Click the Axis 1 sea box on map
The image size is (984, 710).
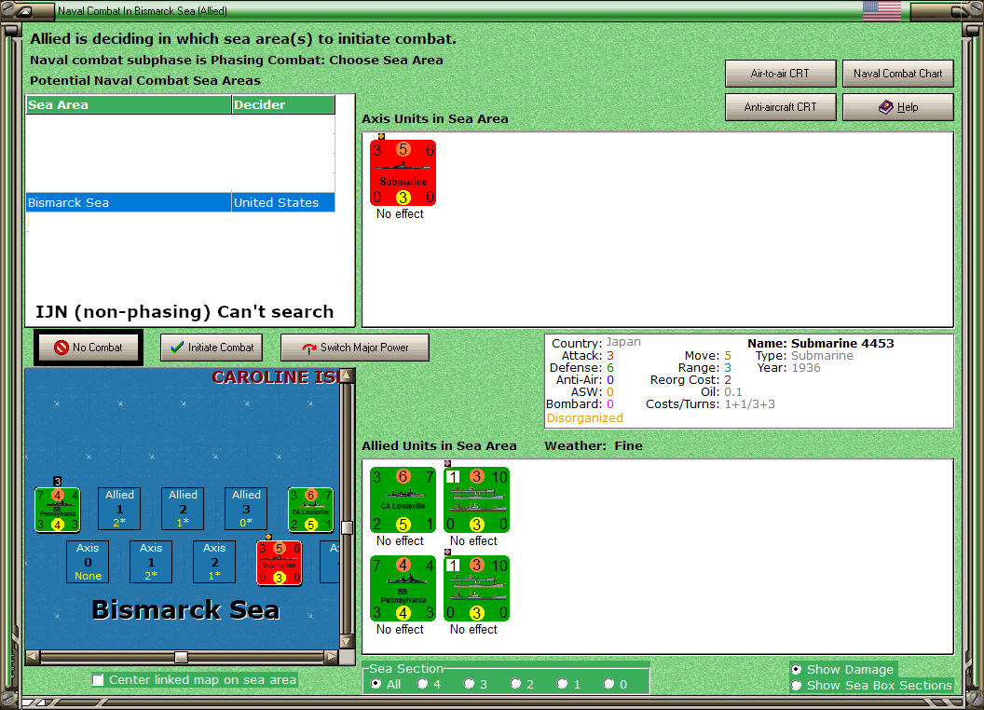151,562
